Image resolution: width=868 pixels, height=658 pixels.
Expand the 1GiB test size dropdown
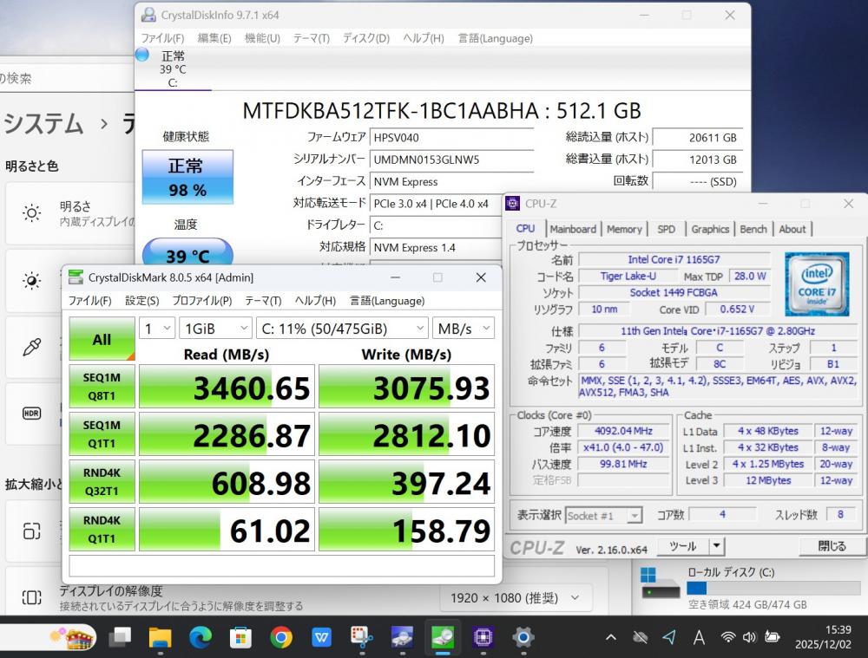coord(214,329)
